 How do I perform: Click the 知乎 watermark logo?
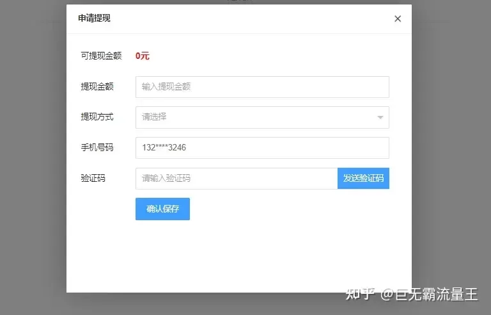point(359,294)
